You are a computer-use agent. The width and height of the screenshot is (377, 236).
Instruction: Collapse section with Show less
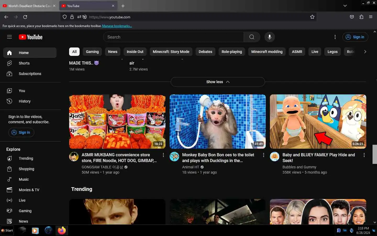[218, 82]
